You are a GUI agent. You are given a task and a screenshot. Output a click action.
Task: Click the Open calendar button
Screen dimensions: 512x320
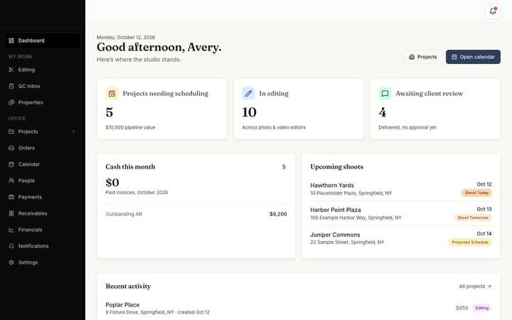(x=473, y=57)
